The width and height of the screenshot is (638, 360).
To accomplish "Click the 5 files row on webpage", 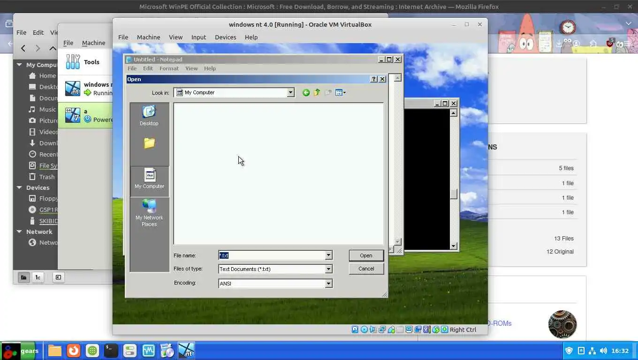I will point(566,168).
